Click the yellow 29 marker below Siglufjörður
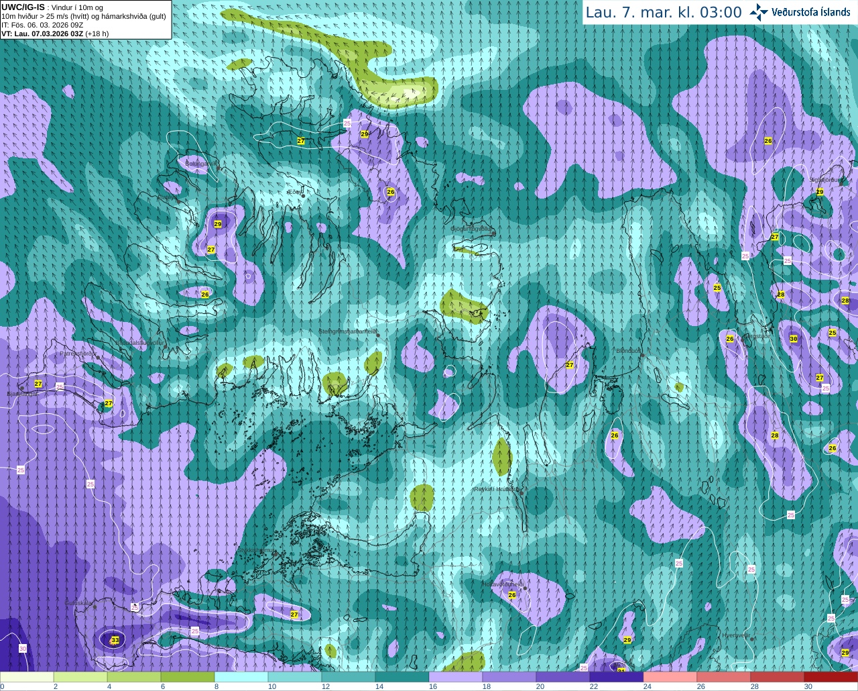 tap(820, 192)
